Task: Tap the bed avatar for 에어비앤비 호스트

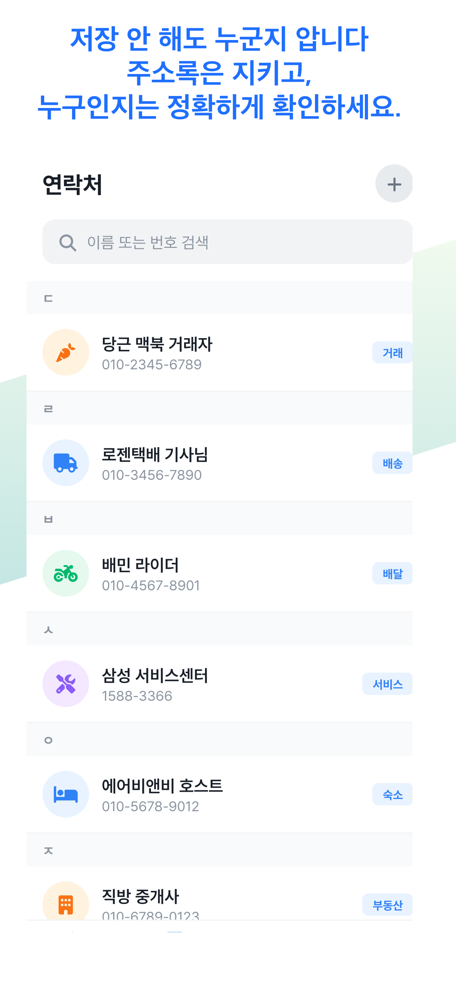Action: click(66, 794)
